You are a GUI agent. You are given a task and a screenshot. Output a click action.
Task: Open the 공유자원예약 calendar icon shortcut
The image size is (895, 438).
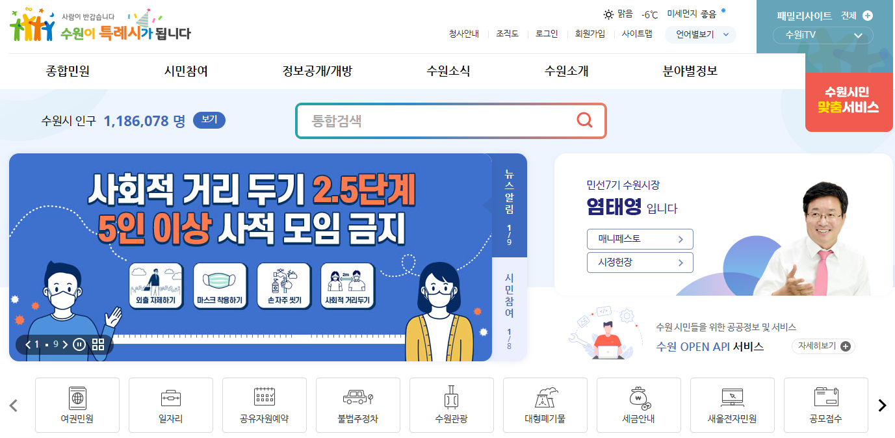point(265,405)
